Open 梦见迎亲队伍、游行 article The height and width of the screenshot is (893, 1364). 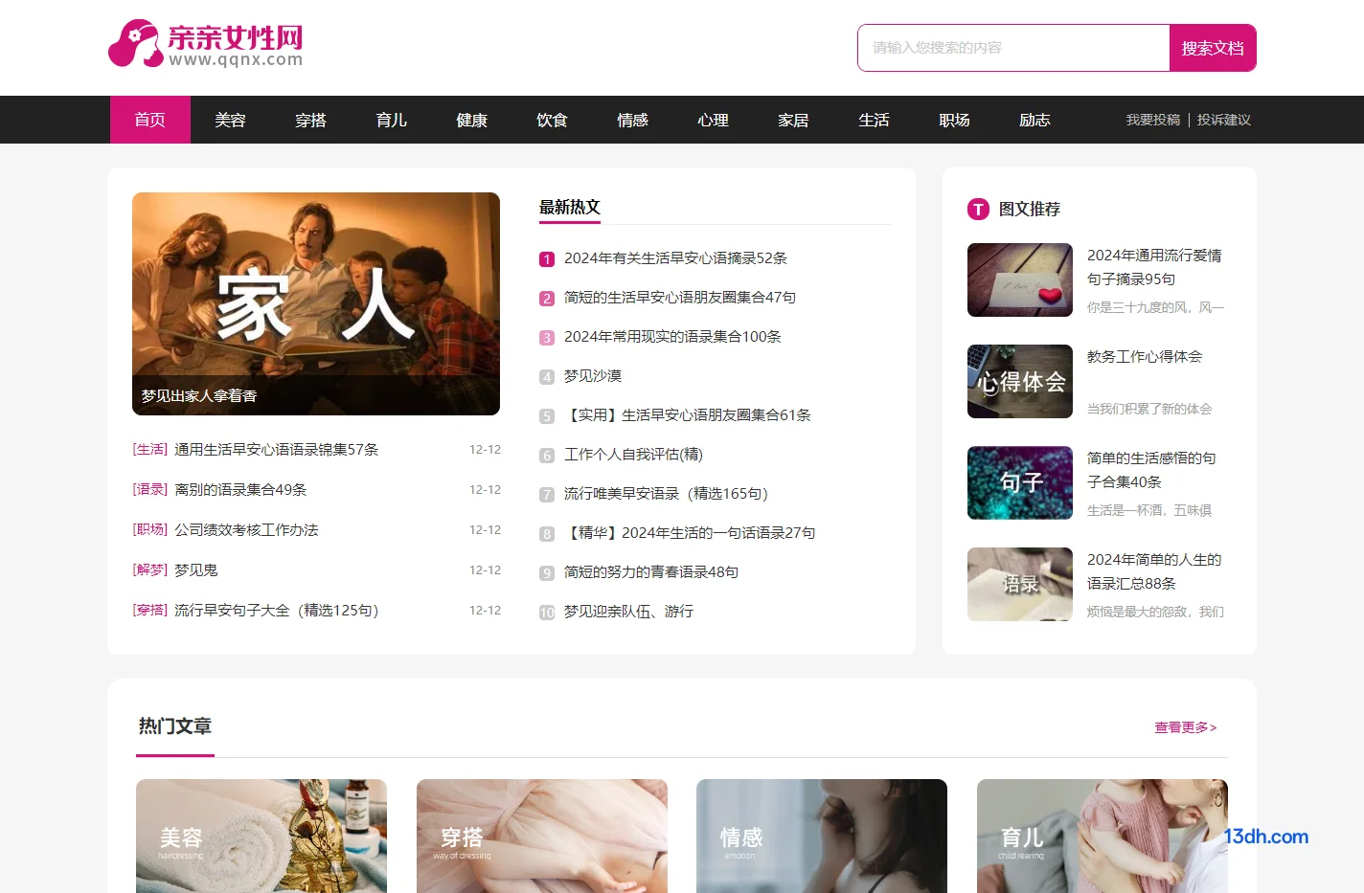(x=629, y=612)
